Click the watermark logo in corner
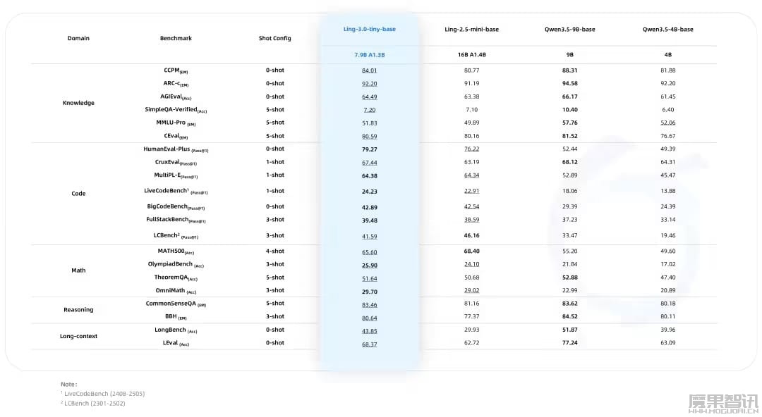Screen dimensions: 762x417 coord(722,404)
